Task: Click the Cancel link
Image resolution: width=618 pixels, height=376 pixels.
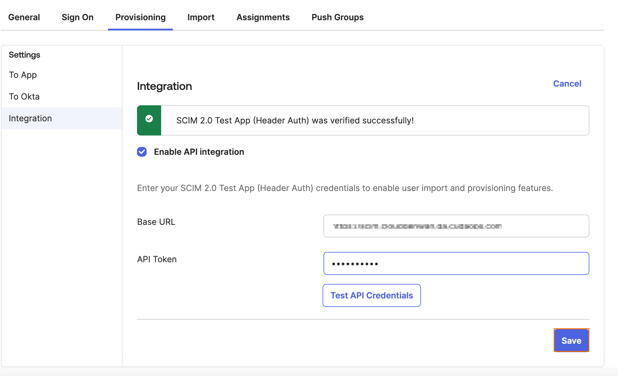Action: point(567,84)
